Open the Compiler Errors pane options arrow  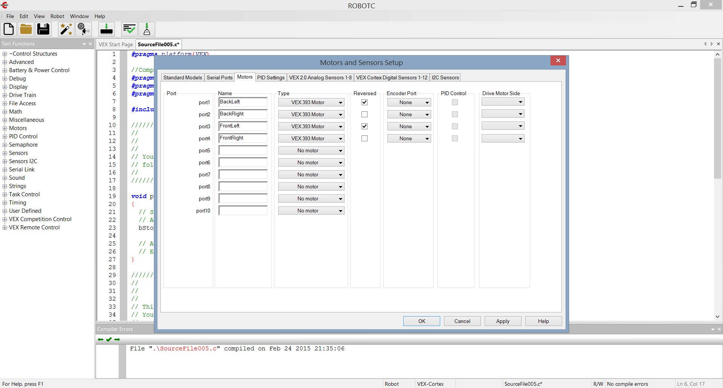click(713, 329)
